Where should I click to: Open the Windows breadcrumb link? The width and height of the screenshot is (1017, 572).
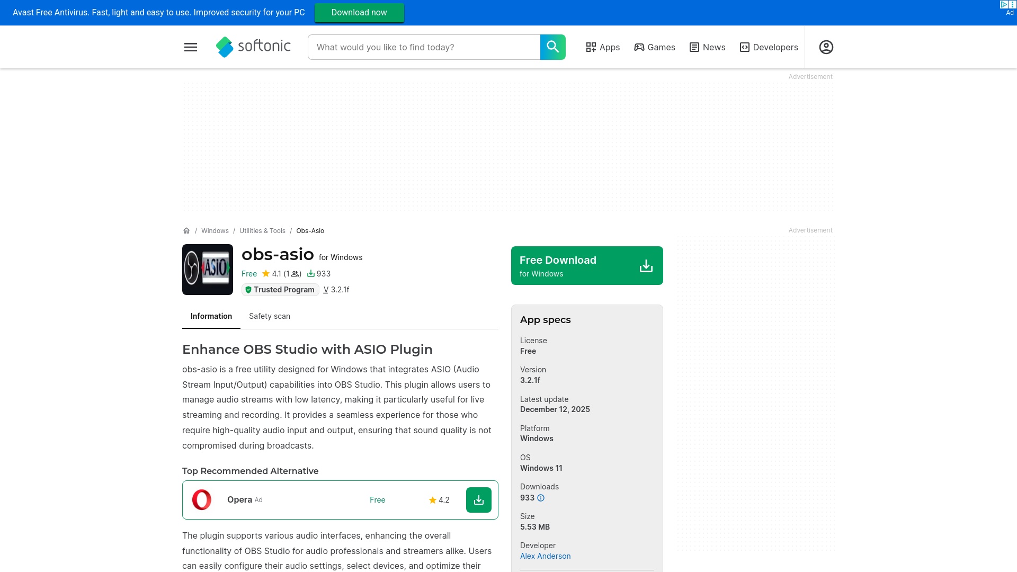coord(215,231)
